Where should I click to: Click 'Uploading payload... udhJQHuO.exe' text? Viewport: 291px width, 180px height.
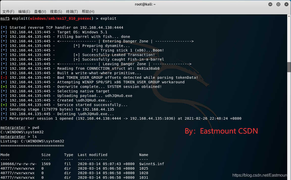pos(95,96)
